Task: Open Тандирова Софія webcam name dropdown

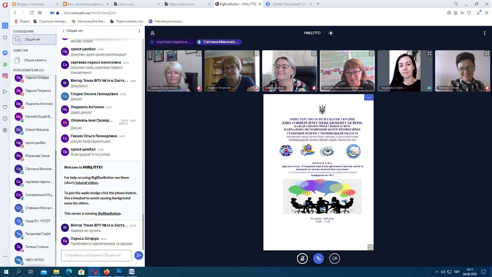Action: pos(393,88)
